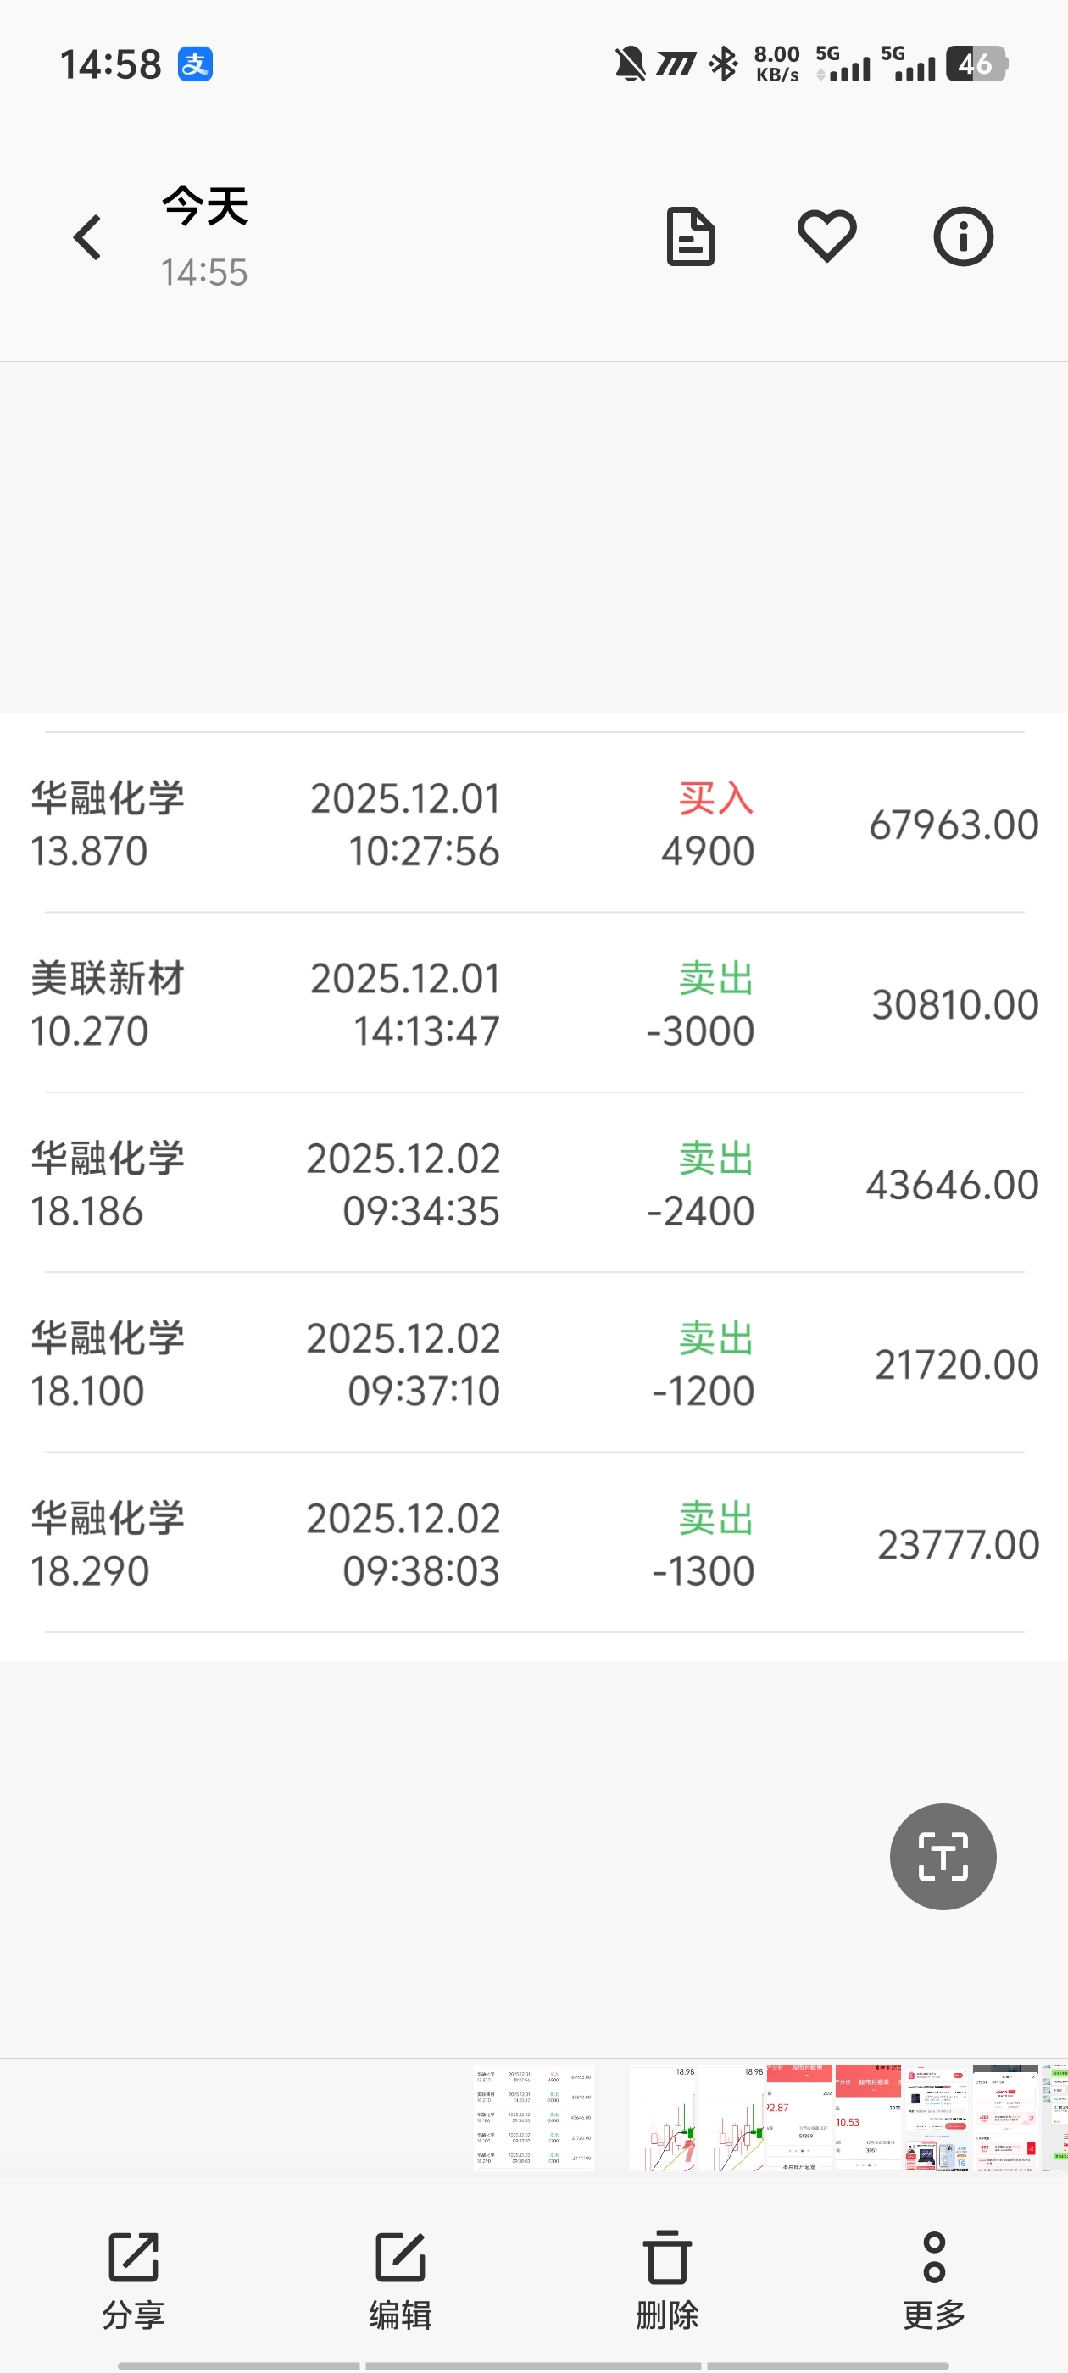1068x2373 pixels.
Task: Select current trade list thumbnail
Action: 533,2118
